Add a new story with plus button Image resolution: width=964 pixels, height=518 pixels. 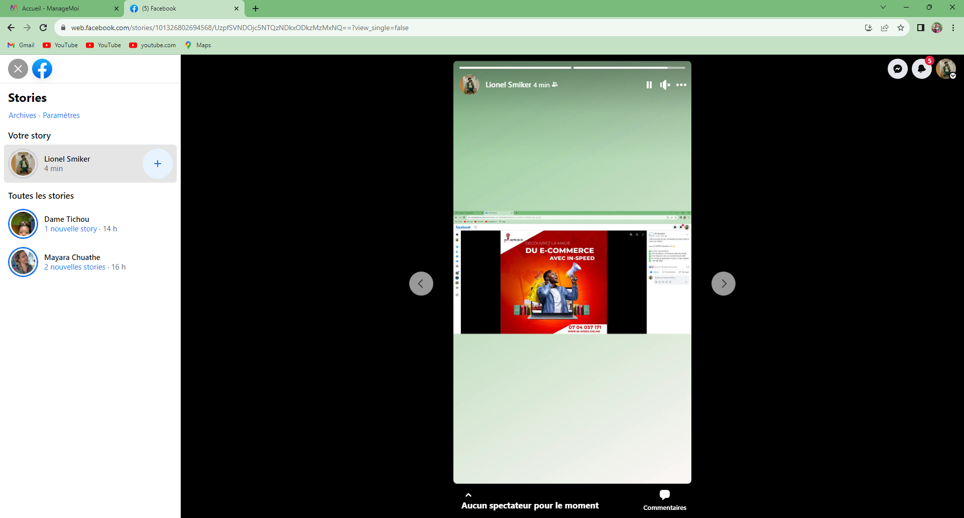coord(157,164)
